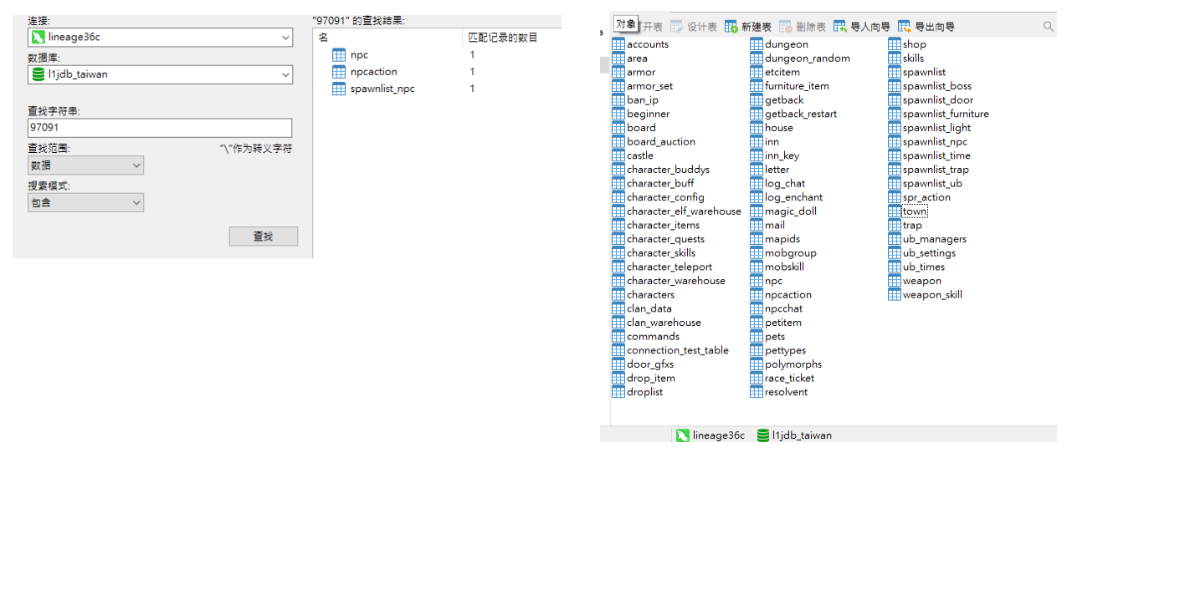Select the dungeon_random table name
Viewport: 1185px width, 595px height.
(808, 58)
